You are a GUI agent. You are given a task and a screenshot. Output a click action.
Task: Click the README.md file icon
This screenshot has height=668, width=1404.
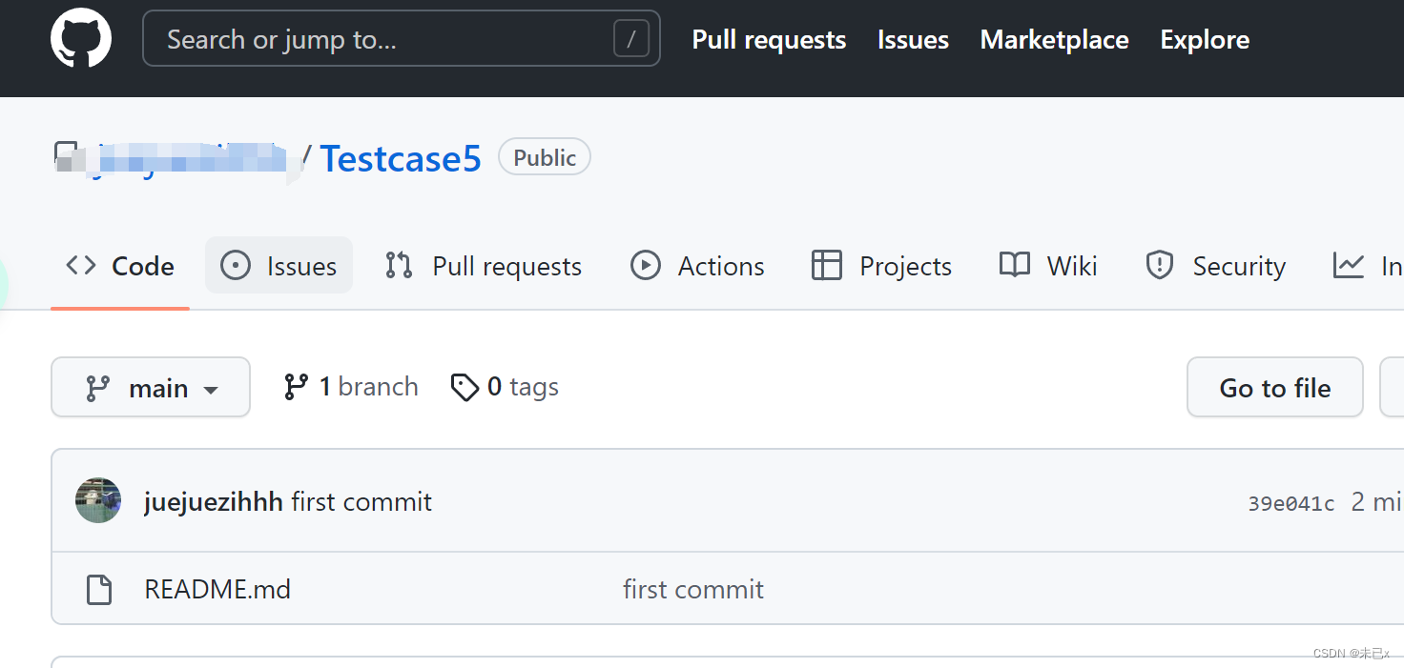point(99,590)
